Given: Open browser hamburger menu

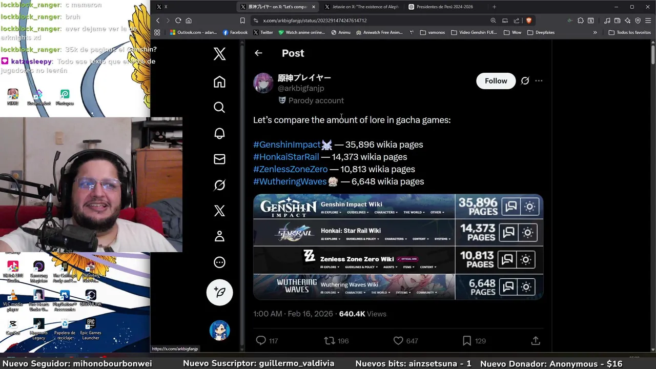Looking at the screenshot, I should click(x=648, y=20).
